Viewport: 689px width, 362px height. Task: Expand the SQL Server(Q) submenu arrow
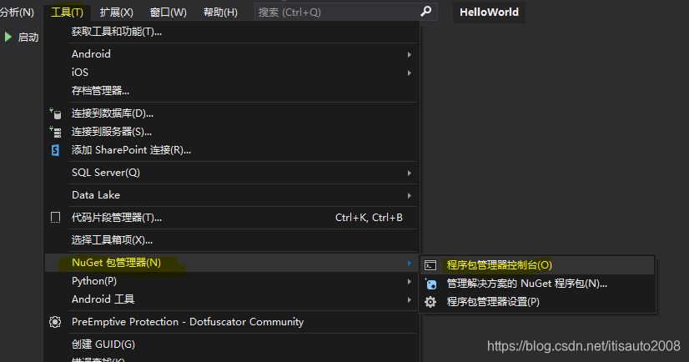pos(409,173)
